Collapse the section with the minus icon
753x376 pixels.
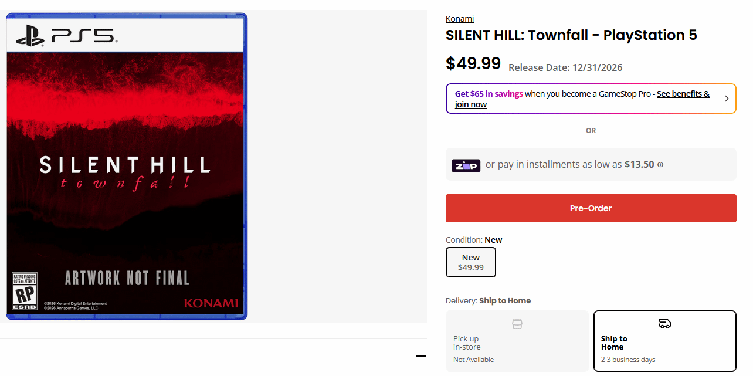420,355
